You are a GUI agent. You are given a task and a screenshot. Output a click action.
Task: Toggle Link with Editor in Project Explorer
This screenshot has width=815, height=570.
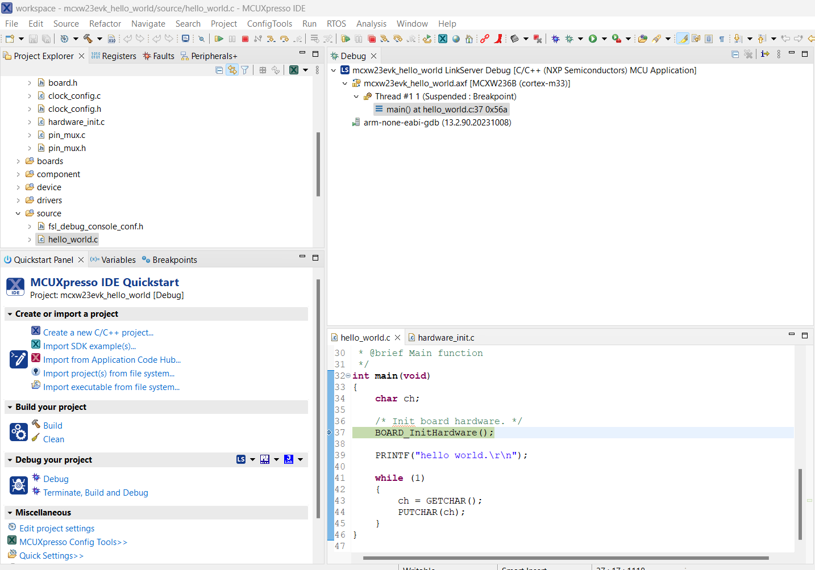click(x=232, y=70)
